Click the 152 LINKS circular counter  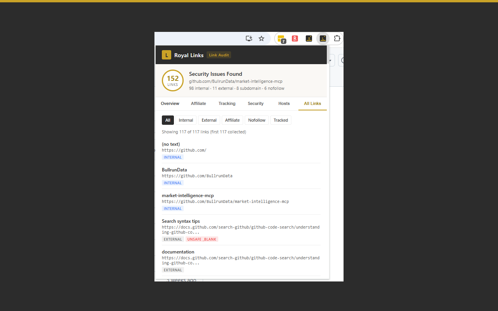click(172, 80)
